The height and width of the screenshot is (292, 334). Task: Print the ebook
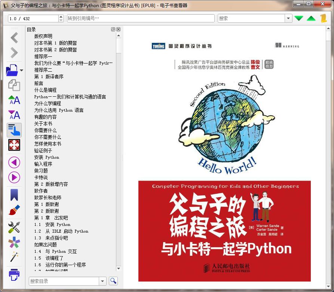[14, 275]
